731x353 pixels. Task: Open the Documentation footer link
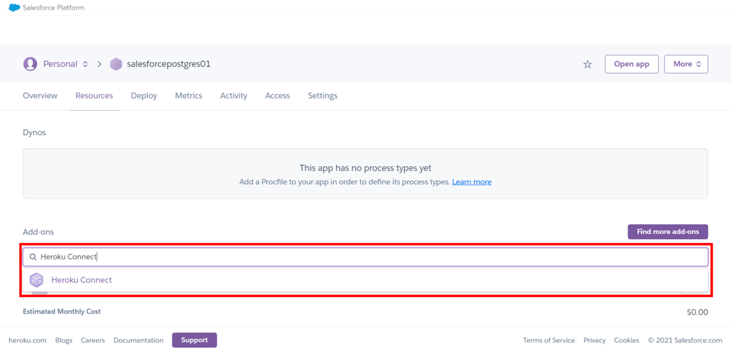(x=138, y=340)
